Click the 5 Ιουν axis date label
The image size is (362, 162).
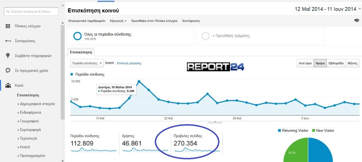click(x=305, y=118)
